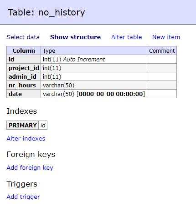Click the Show structure link
This screenshot has width=196, height=207.
(76, 37)
